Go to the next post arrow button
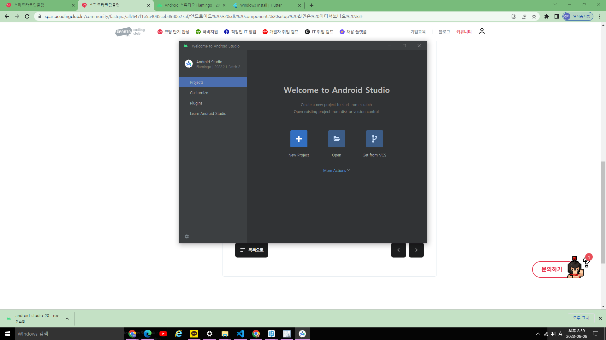The height and width of the screenshot is (340, 606). pos(416,250)
